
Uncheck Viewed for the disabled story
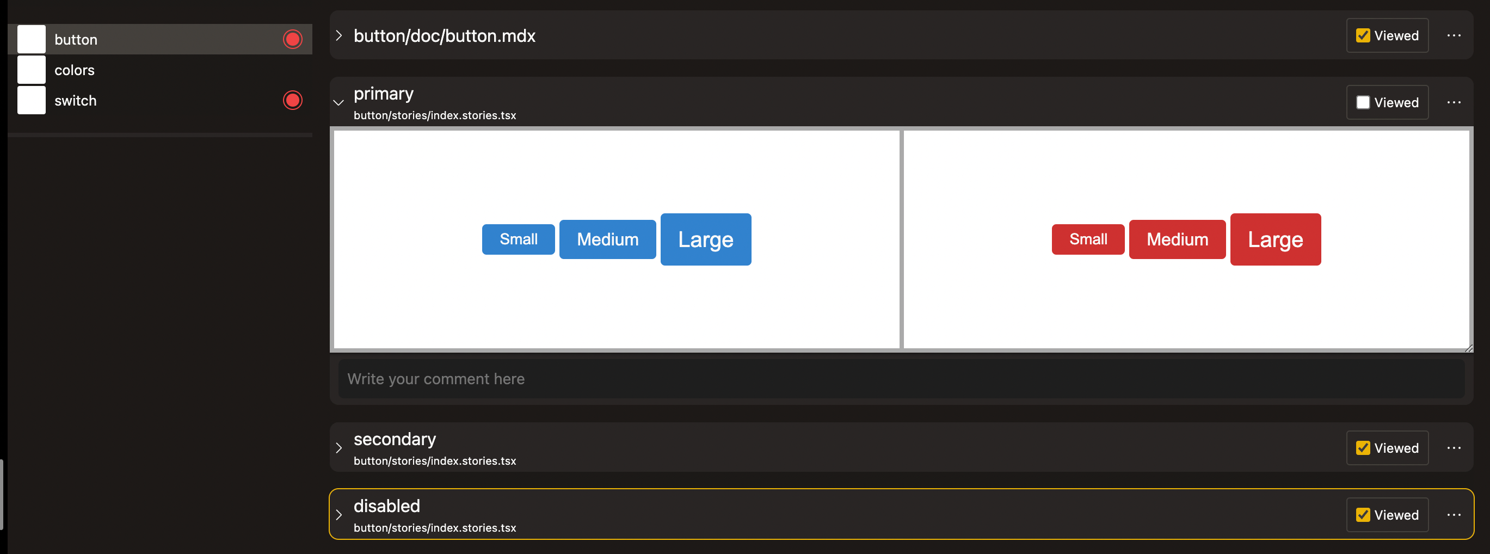[x=1363, y=515]
